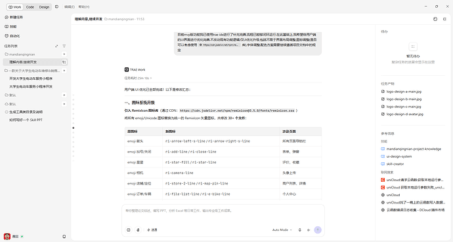Send the message with purple arrow button
This screenshot has height=242, width=453.
(x=318, y=230)
